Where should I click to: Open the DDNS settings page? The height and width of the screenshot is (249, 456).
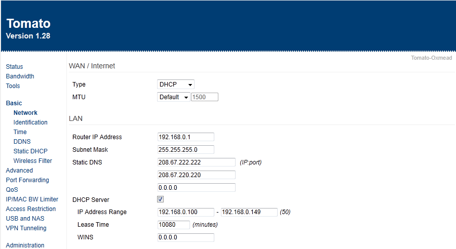22,141
